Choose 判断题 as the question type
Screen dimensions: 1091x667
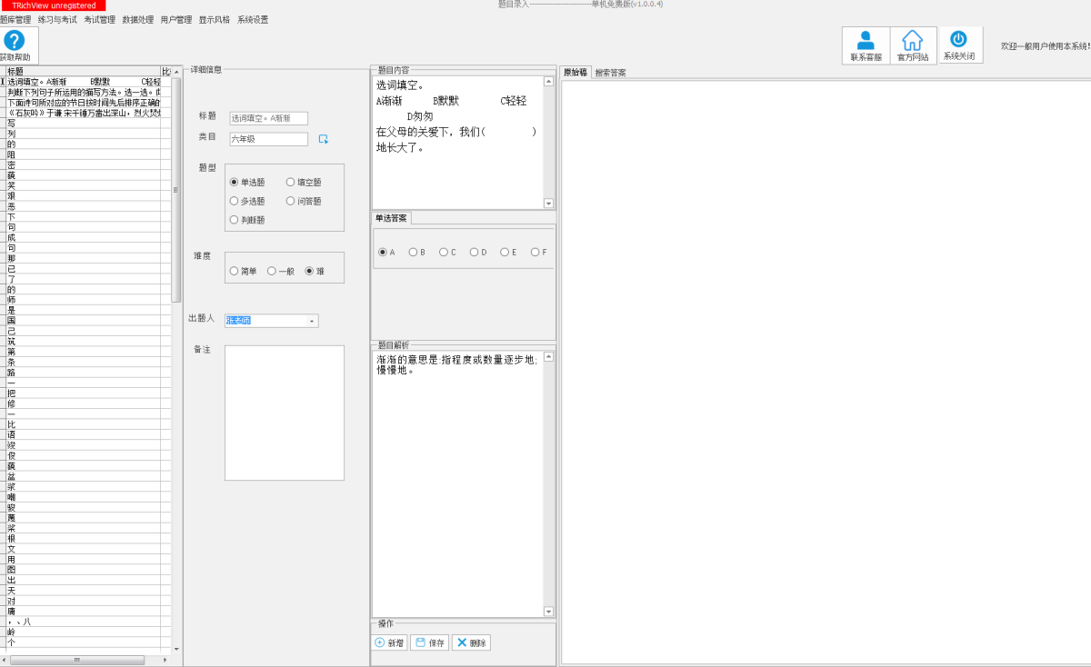coord(235,220)
